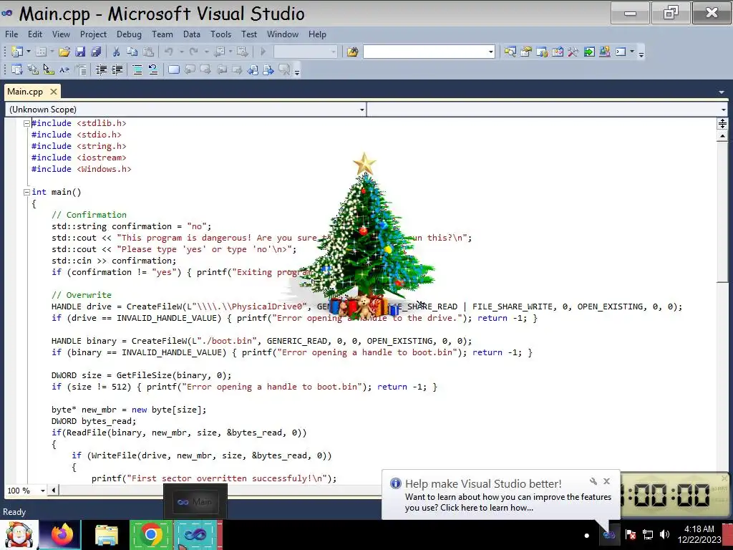Open Google Chrome from the taskbar
This screenshot has height=550, width=733.
point(150,534)
